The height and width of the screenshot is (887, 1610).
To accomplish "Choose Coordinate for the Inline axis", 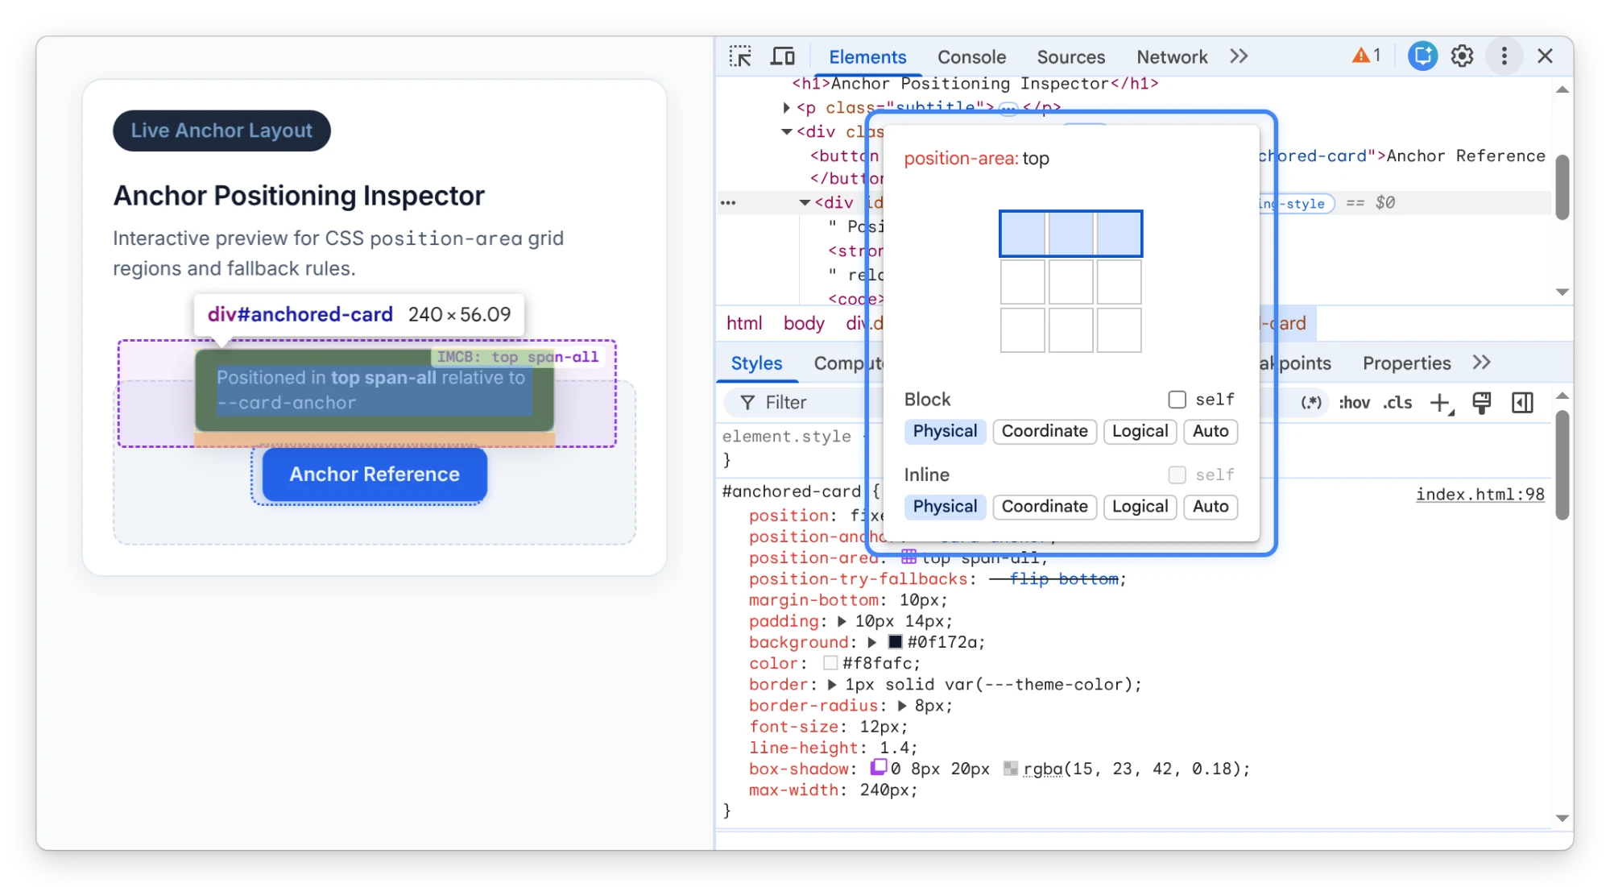I will [x=1044, y=507].
